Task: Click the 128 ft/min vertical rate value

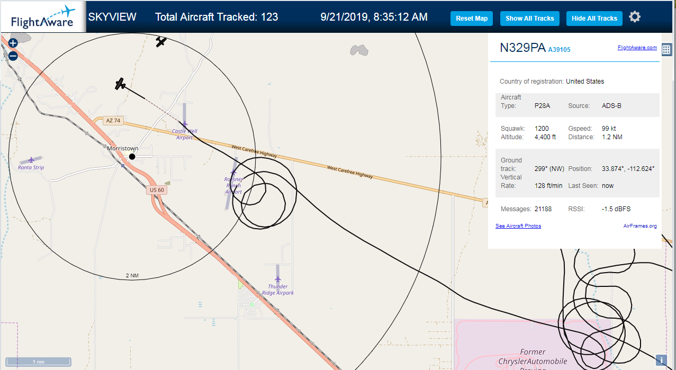Action: pyautogui.click(x=549, y=186)
